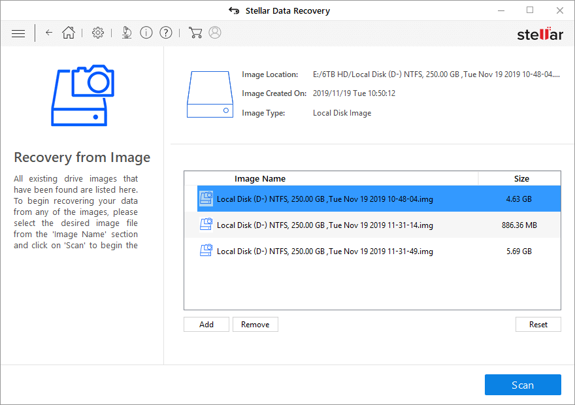
Task: Minimize the Stellar Data Recovery window
Action: (501, 10)
